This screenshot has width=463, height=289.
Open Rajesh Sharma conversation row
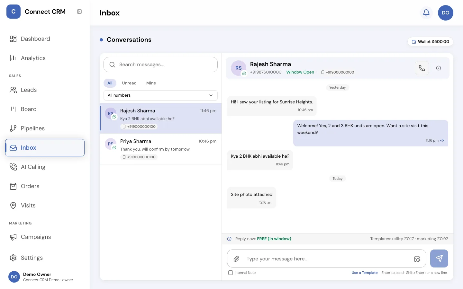coord(161,118)
